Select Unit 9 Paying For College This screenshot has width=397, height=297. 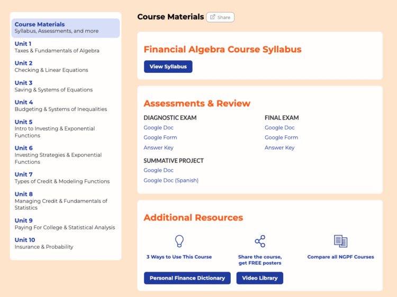tap(65, 224)
